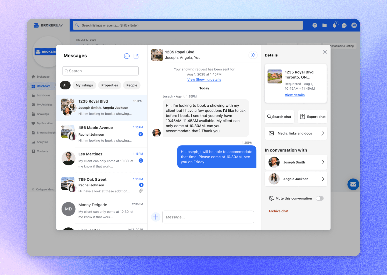Click Archive chat
The width and height of the screenshot is (387, 275).
point(278,211)
